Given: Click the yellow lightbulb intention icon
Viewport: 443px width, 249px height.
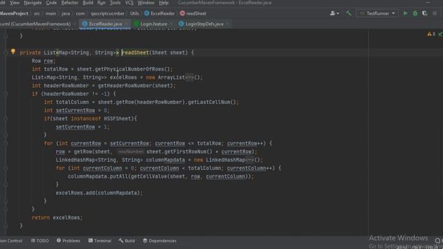Looking at the screenshot, I should click(13, 51).
